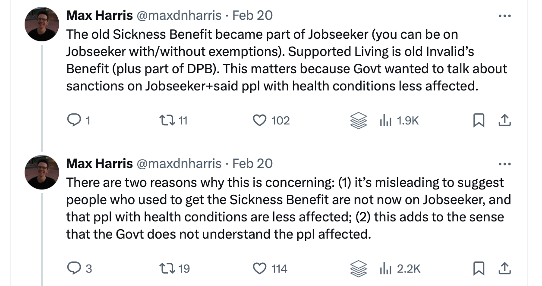Image resolution: width=542 pixels, height=286 pixels.
Task: Open more options menu on first tweet
Action: tap(504, 16)
